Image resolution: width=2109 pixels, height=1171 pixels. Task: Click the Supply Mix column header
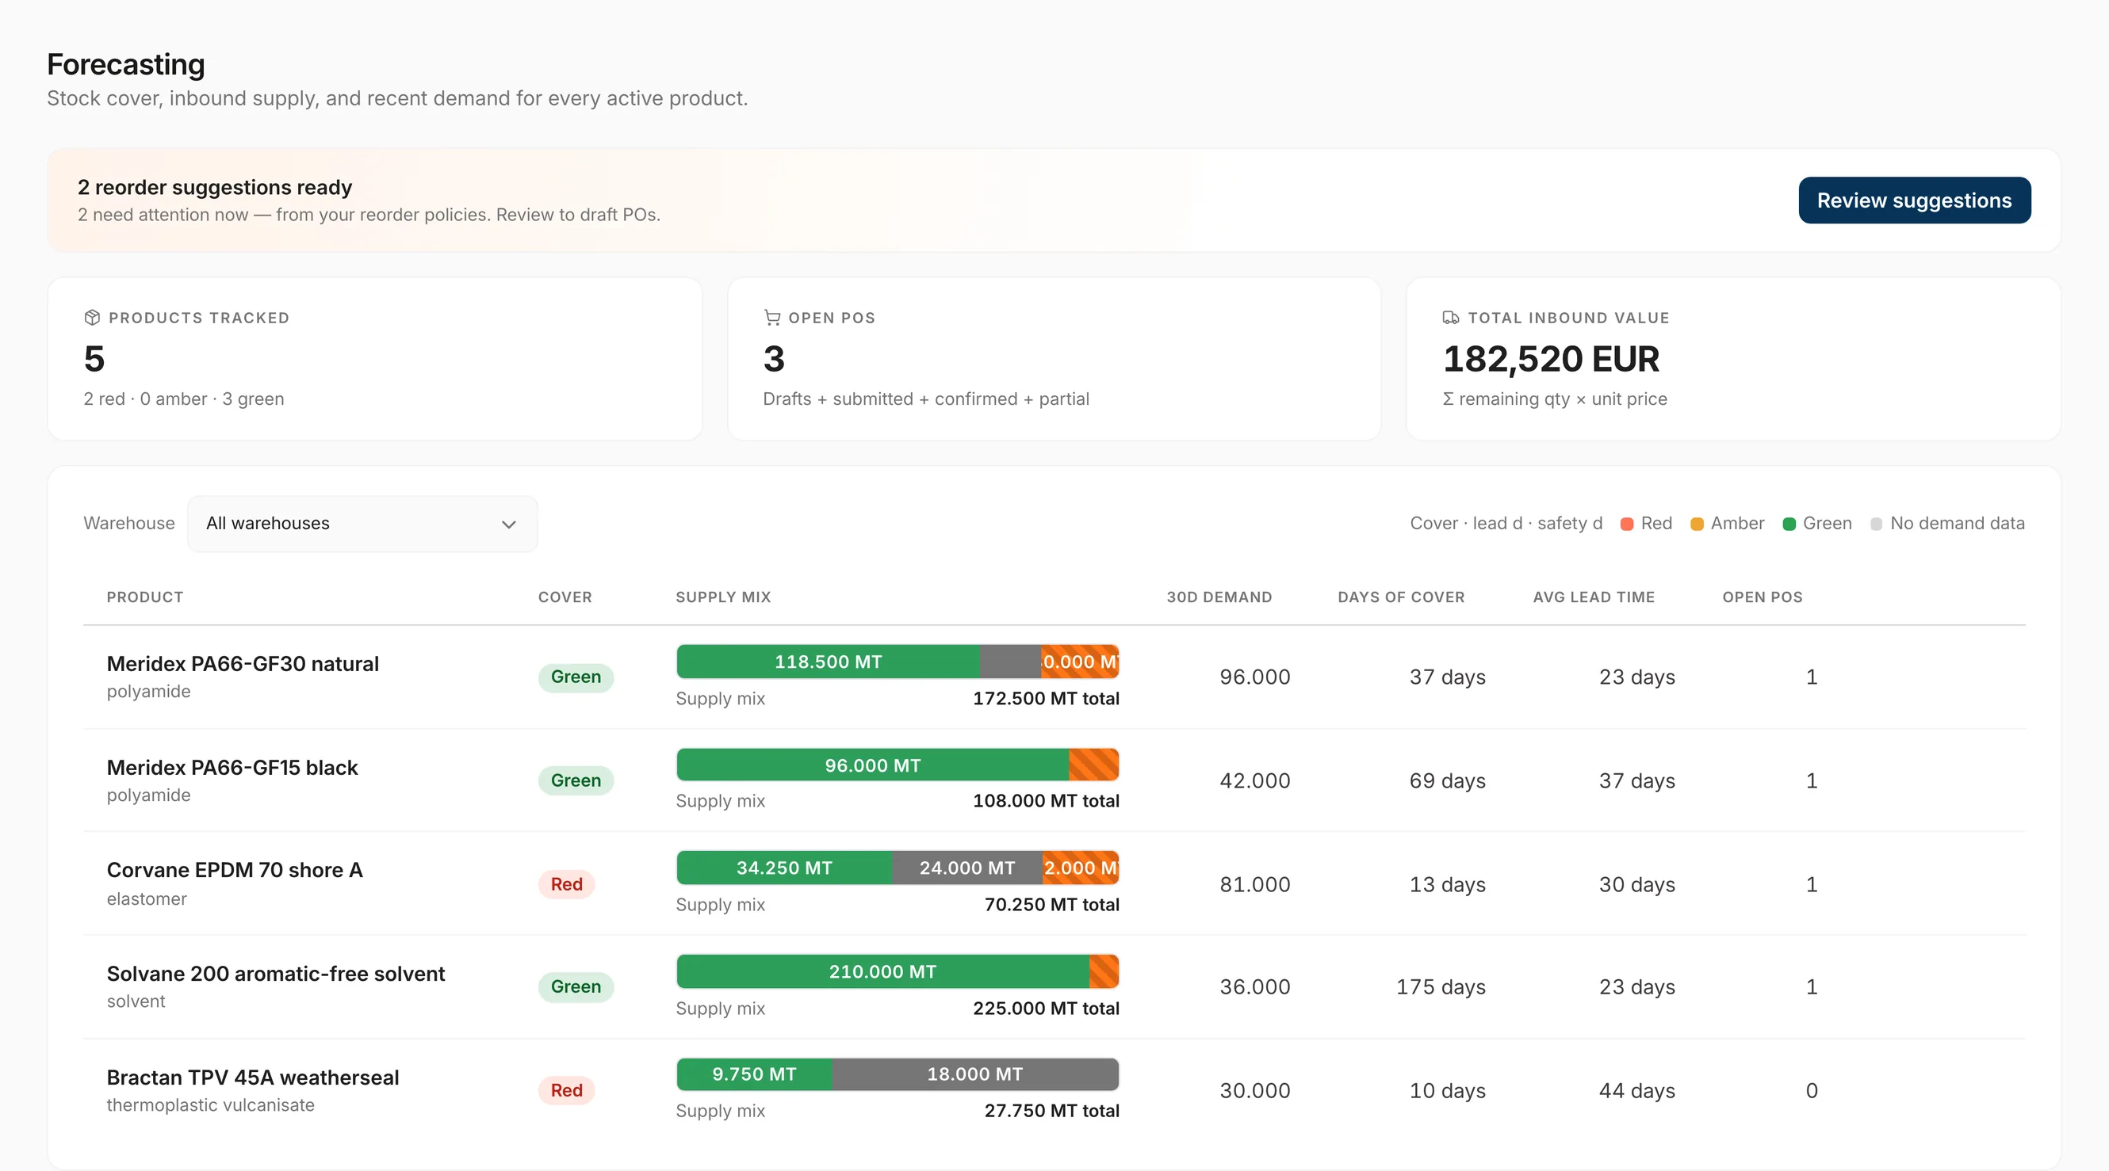pyautogui.click(x=723, y=597)
